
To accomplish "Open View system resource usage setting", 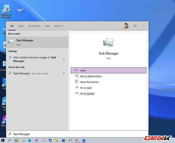I will click(x=35, y=59).
